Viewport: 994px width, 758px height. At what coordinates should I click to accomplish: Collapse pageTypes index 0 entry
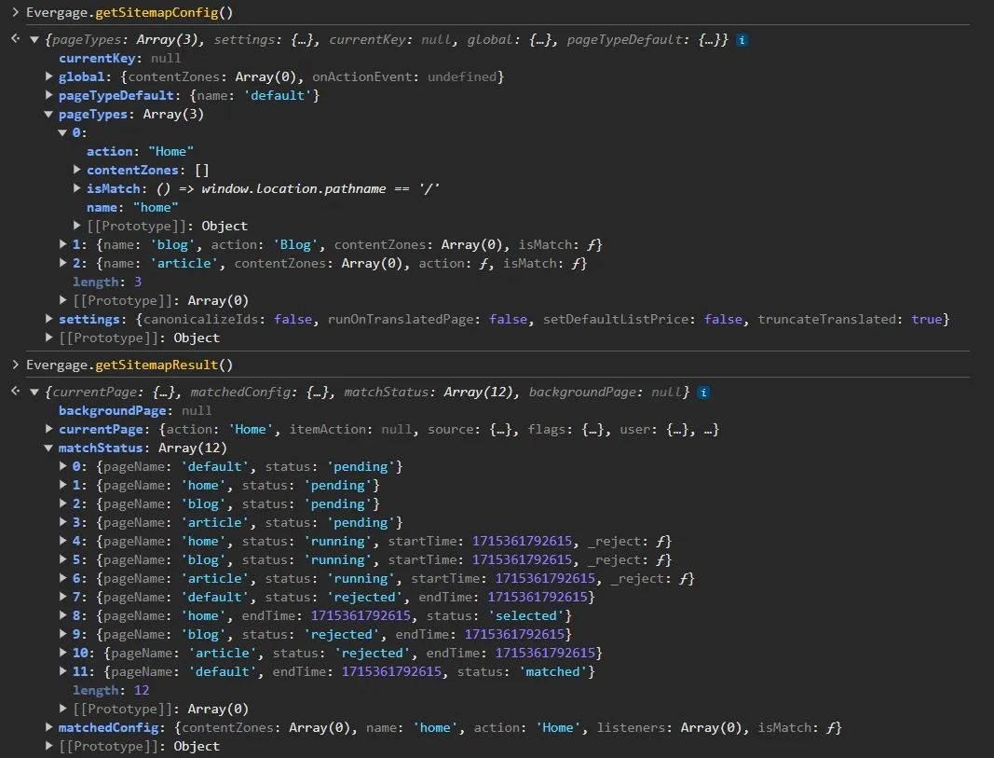pyautogui.click(x=63, y=132)
